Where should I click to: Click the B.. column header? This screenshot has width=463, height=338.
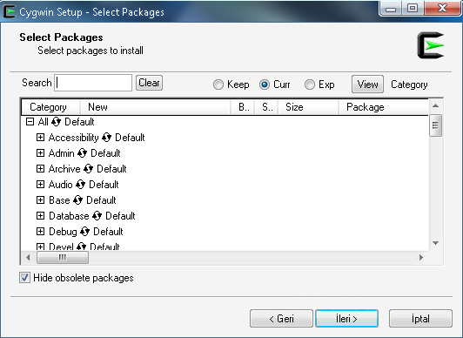[x=243, y=107]
